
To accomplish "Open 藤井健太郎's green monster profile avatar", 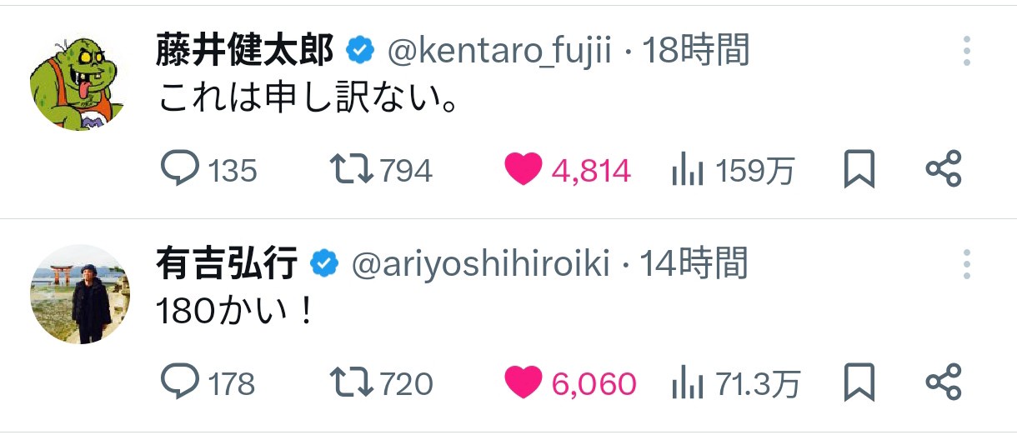I will click(80, 82).
